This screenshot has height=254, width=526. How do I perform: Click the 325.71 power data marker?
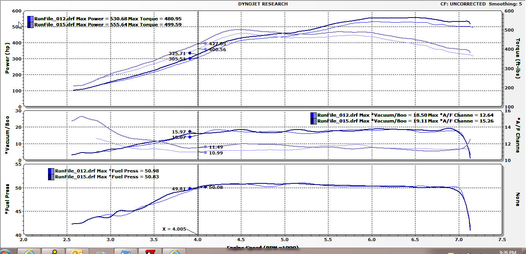click(190, 53)
